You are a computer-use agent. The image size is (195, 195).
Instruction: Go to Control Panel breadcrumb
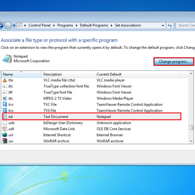[x=39, y=25]
